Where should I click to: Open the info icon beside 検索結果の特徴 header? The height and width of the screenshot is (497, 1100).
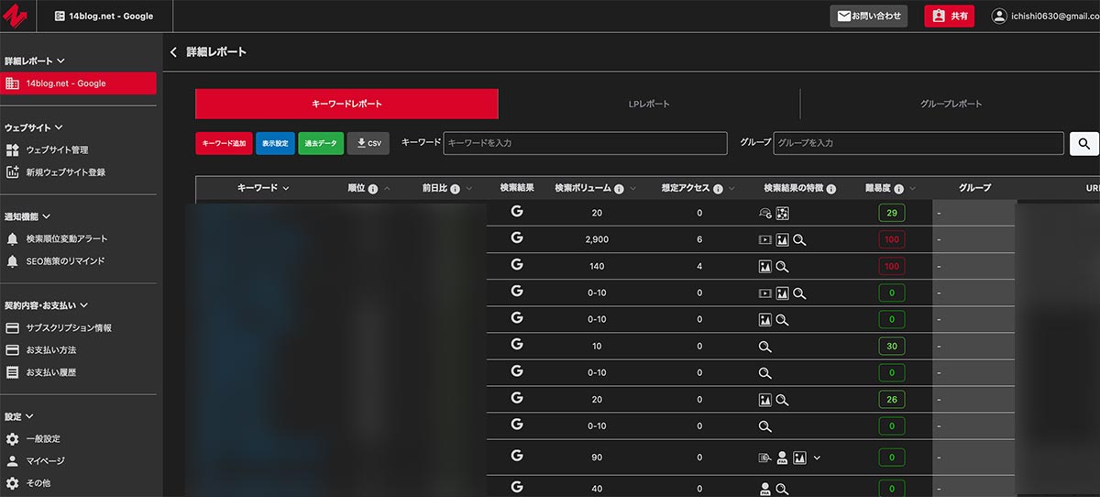830,189
